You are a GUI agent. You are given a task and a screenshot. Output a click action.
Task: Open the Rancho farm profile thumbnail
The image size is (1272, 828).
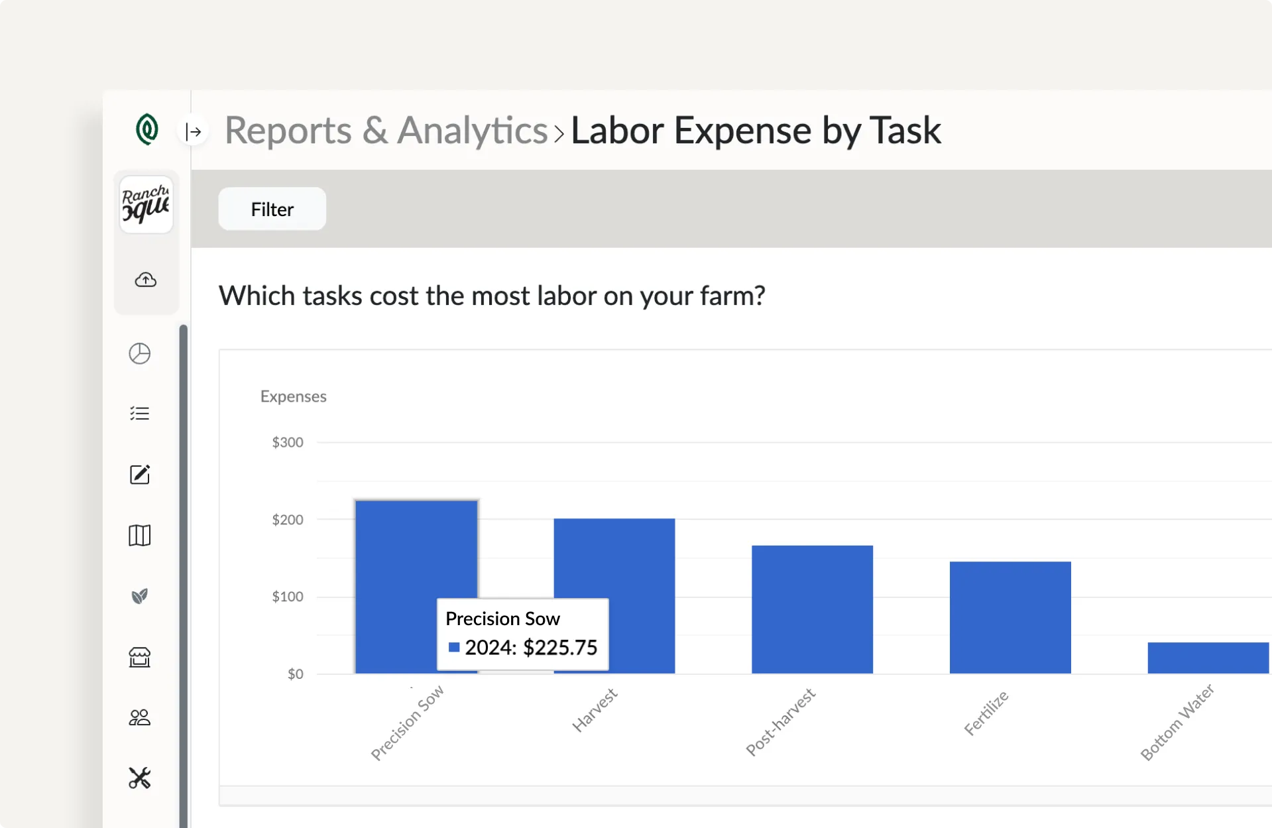(146, 204)
